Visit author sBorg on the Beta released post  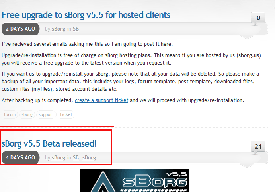[59, 157]
